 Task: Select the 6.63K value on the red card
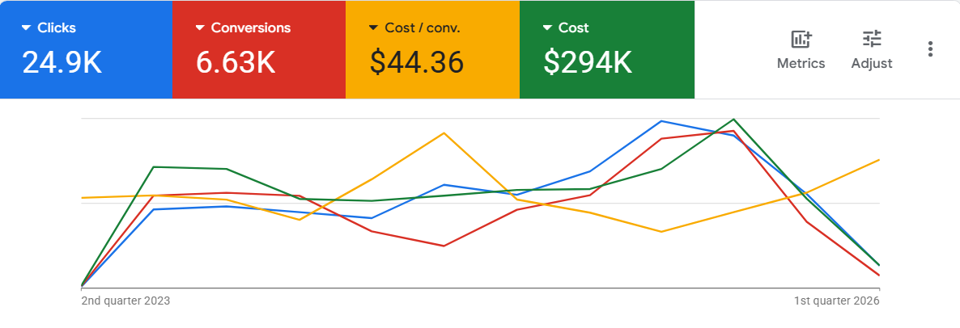pyautogui.click(x=236, y=62)
